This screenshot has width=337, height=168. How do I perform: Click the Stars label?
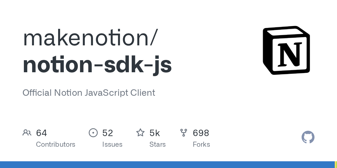(x=158, y=144)
